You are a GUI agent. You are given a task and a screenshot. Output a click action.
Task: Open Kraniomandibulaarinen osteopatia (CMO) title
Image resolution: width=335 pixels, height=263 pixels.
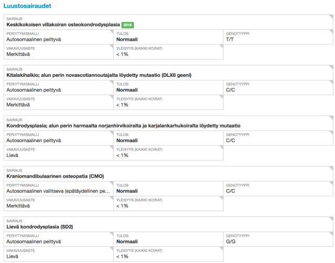[x=55, y=176]
